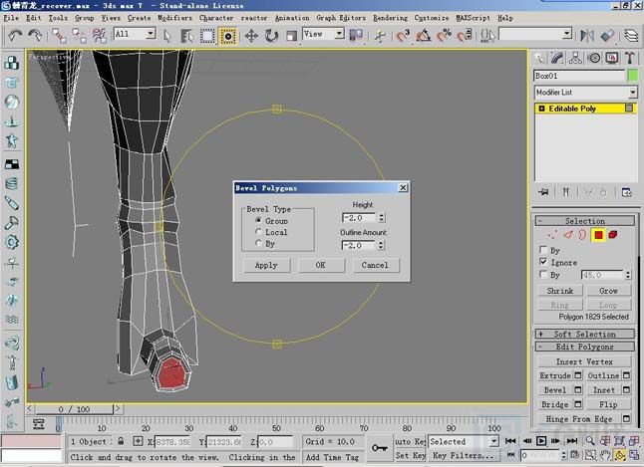This screenshot has height=467, width=644.
Task: Toggle the Auto Key button
Action: 410,441
